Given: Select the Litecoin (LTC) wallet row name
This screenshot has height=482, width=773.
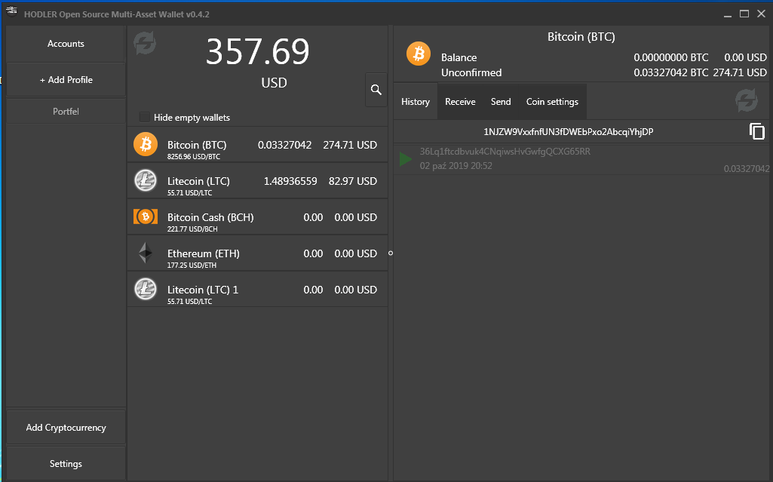Looking at the screenshot, I should click(x=198, y=181).
